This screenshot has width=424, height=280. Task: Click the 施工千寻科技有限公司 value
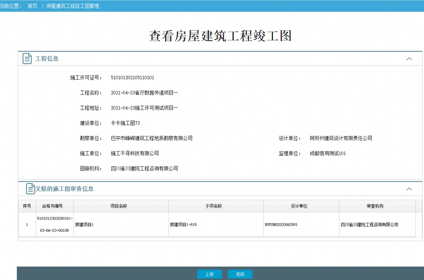[x=135, y=154]
